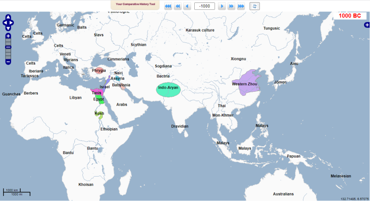Click the Sogdiana label
This screenshot has height=201, width=370.
coord(163,66)
